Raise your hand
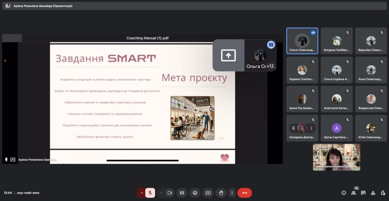This screenshot has height=201, width=389. 221,193
